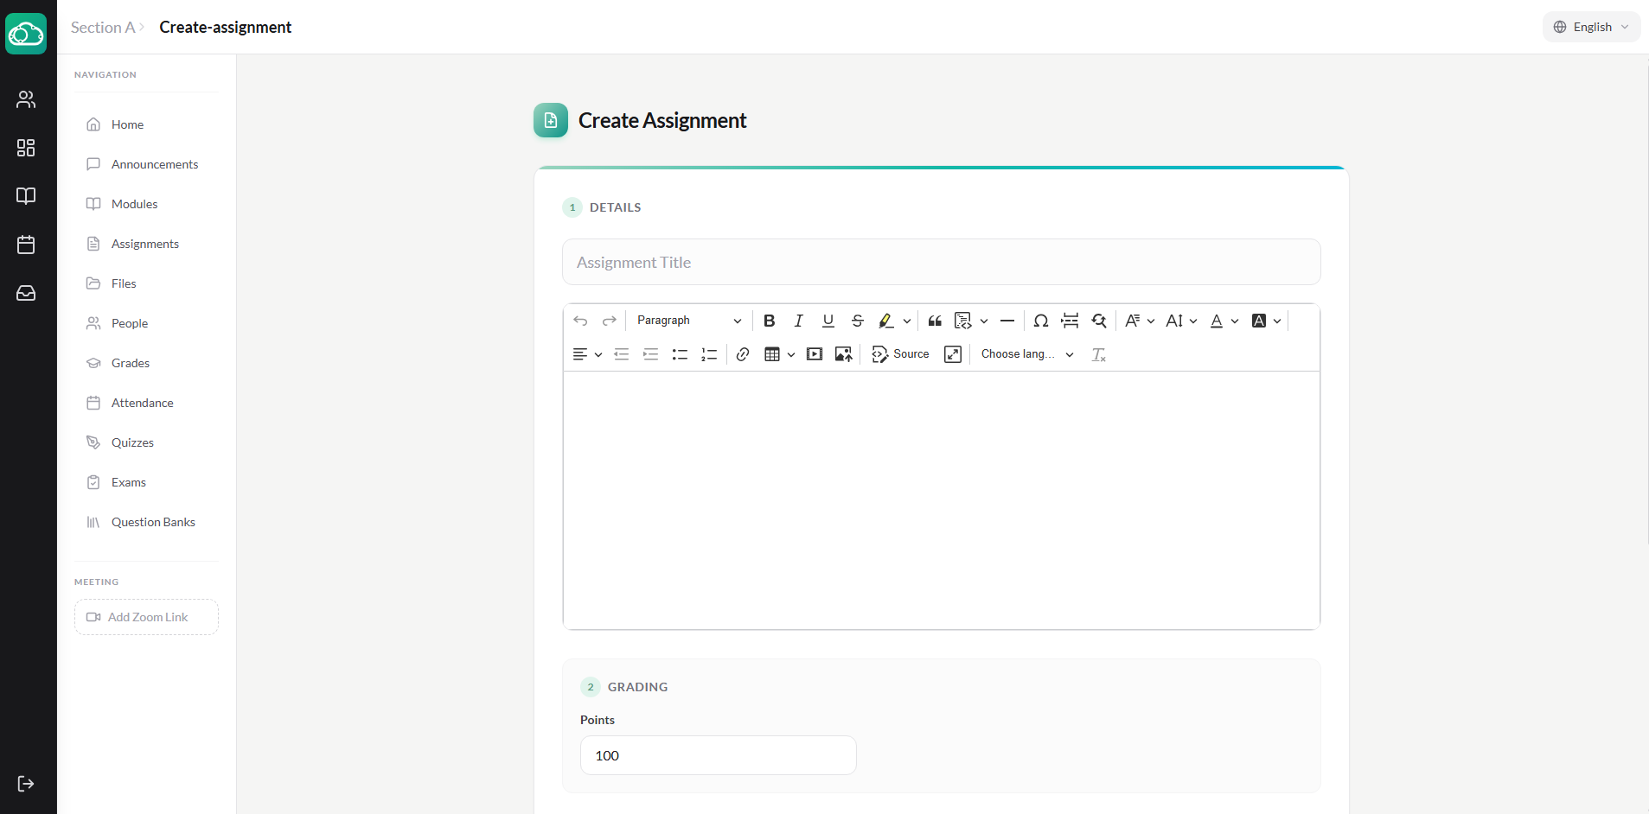Open the English language selector
This screenshot has width=1649, height=814.
[1591, 27]
